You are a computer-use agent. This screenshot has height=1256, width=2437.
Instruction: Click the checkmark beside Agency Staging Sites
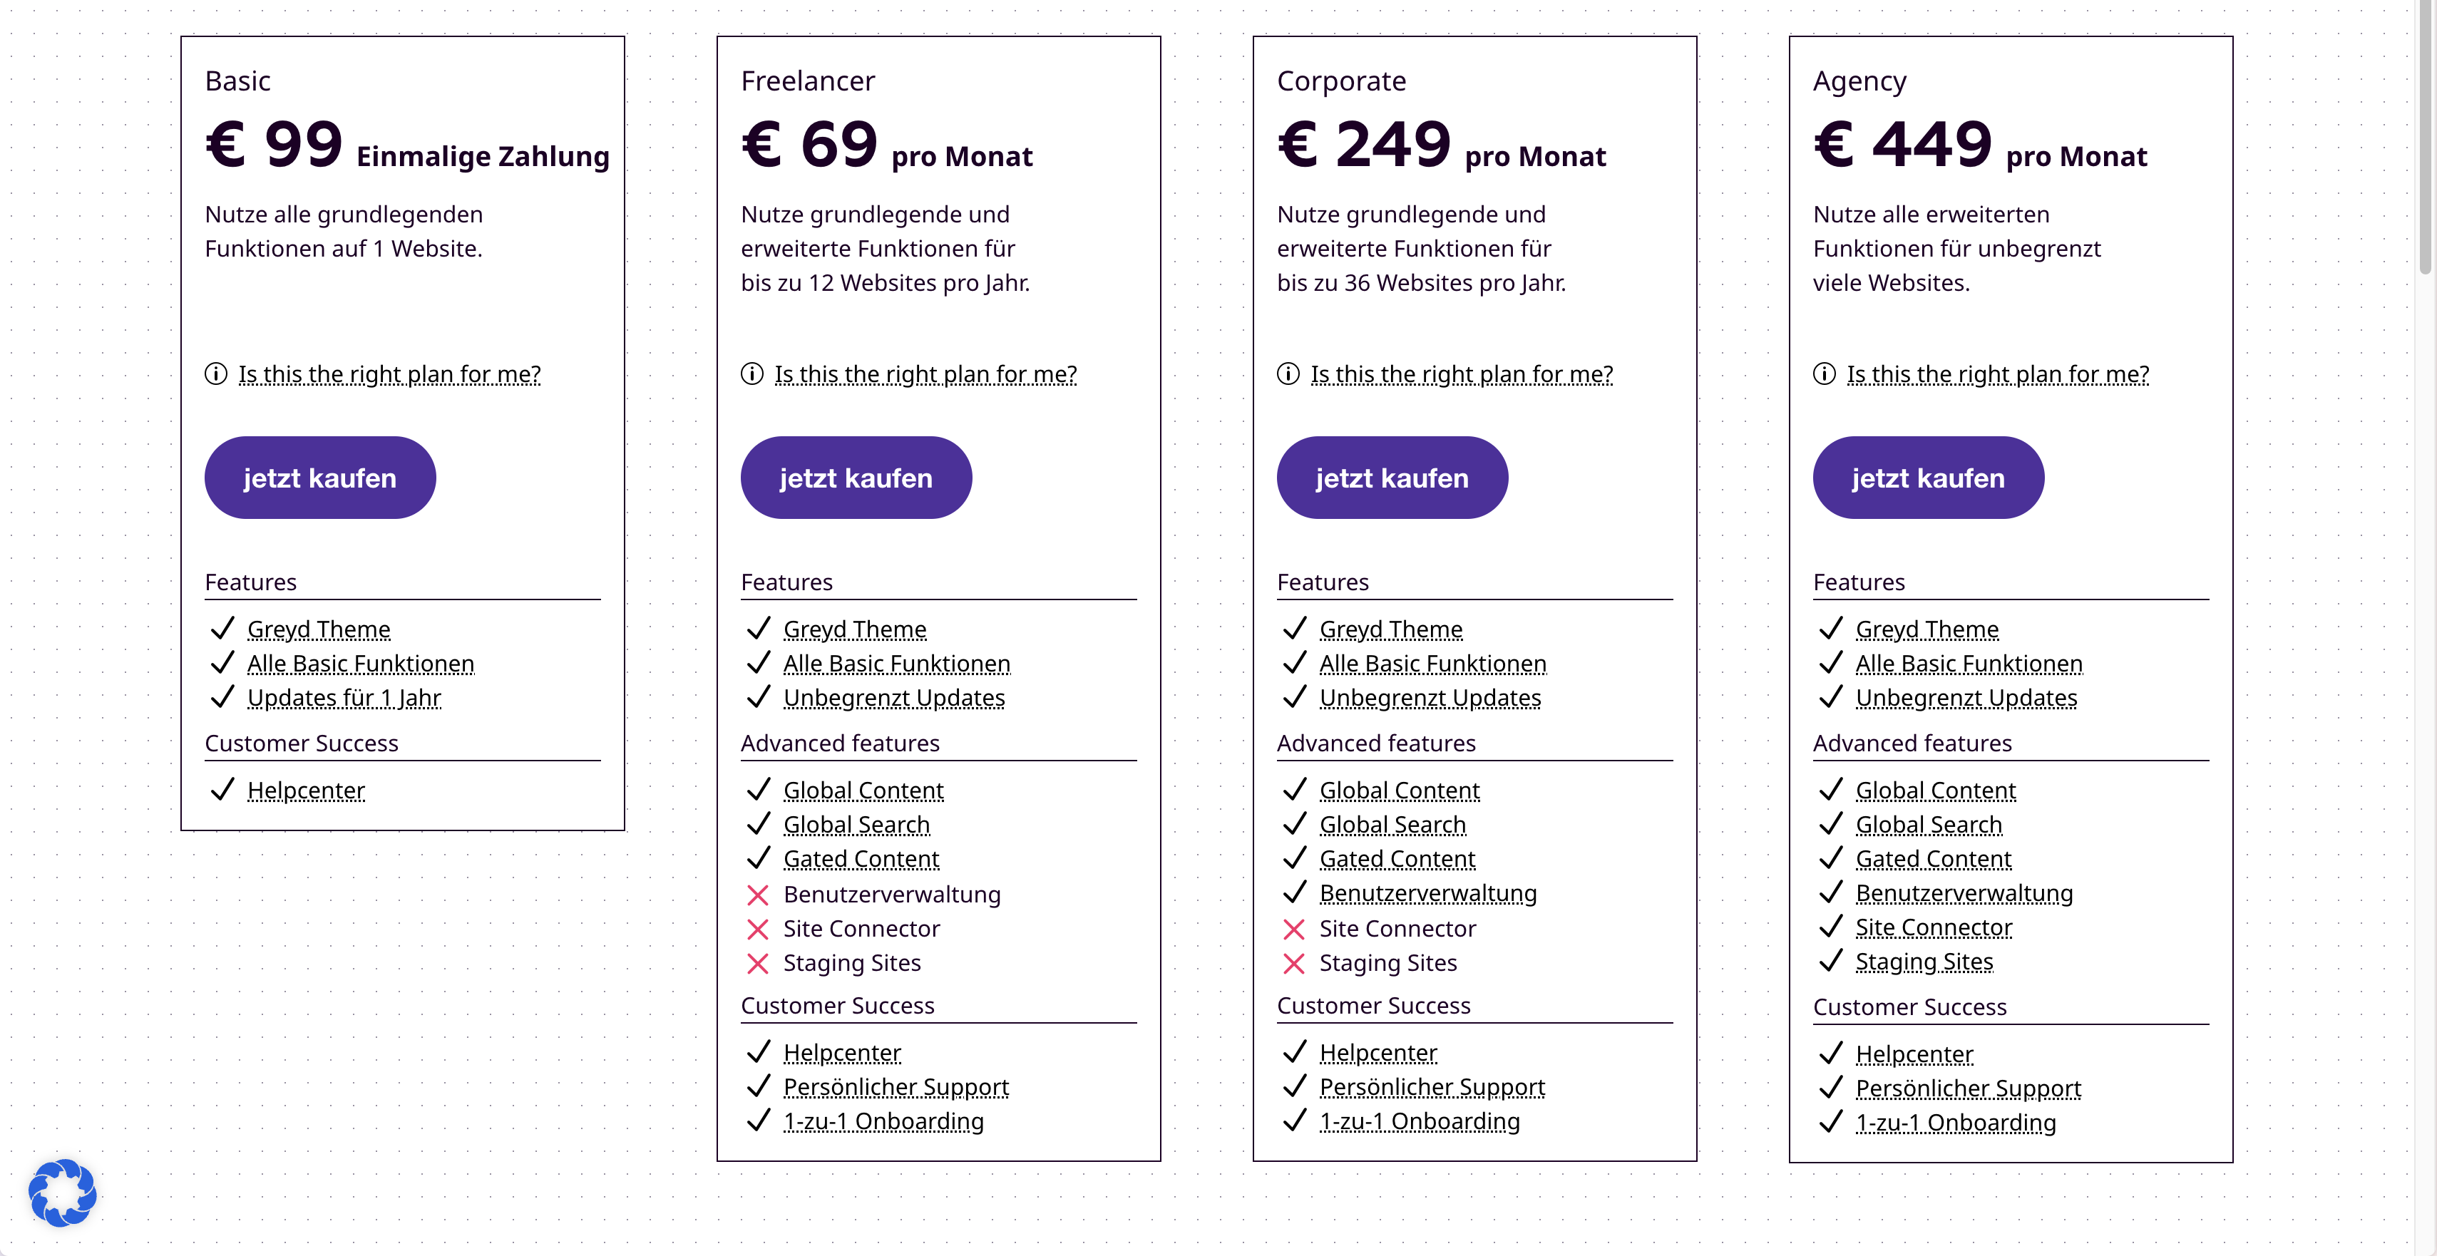pyautogui.click(x=1830, y=962)
